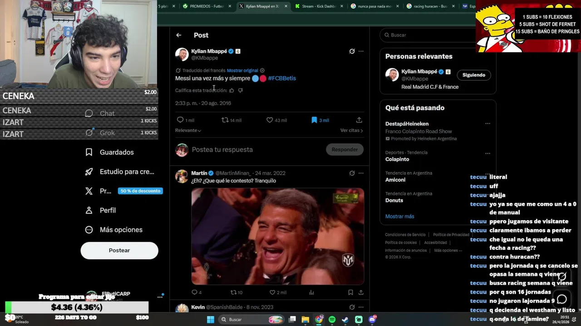The height and width of the screenshot is (326, 581).
Task: Open more options on Martín's reply
Action: pos(361,173)
